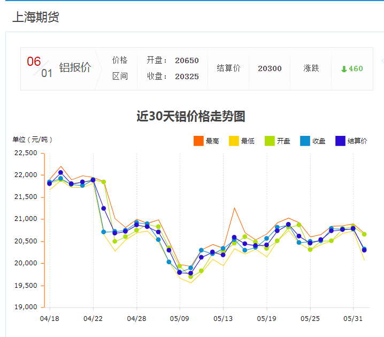The width and height of the screenshot is (384, 337).
Task: Click the 22,500 y-axis label
Action: (x=25, y=153)
